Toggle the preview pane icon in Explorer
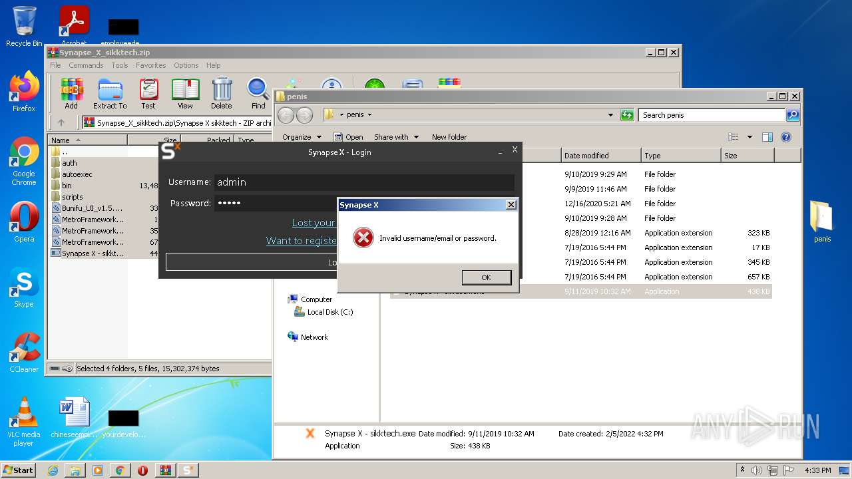The height and width of the screenshot is (479, 852). pos(767,137)
